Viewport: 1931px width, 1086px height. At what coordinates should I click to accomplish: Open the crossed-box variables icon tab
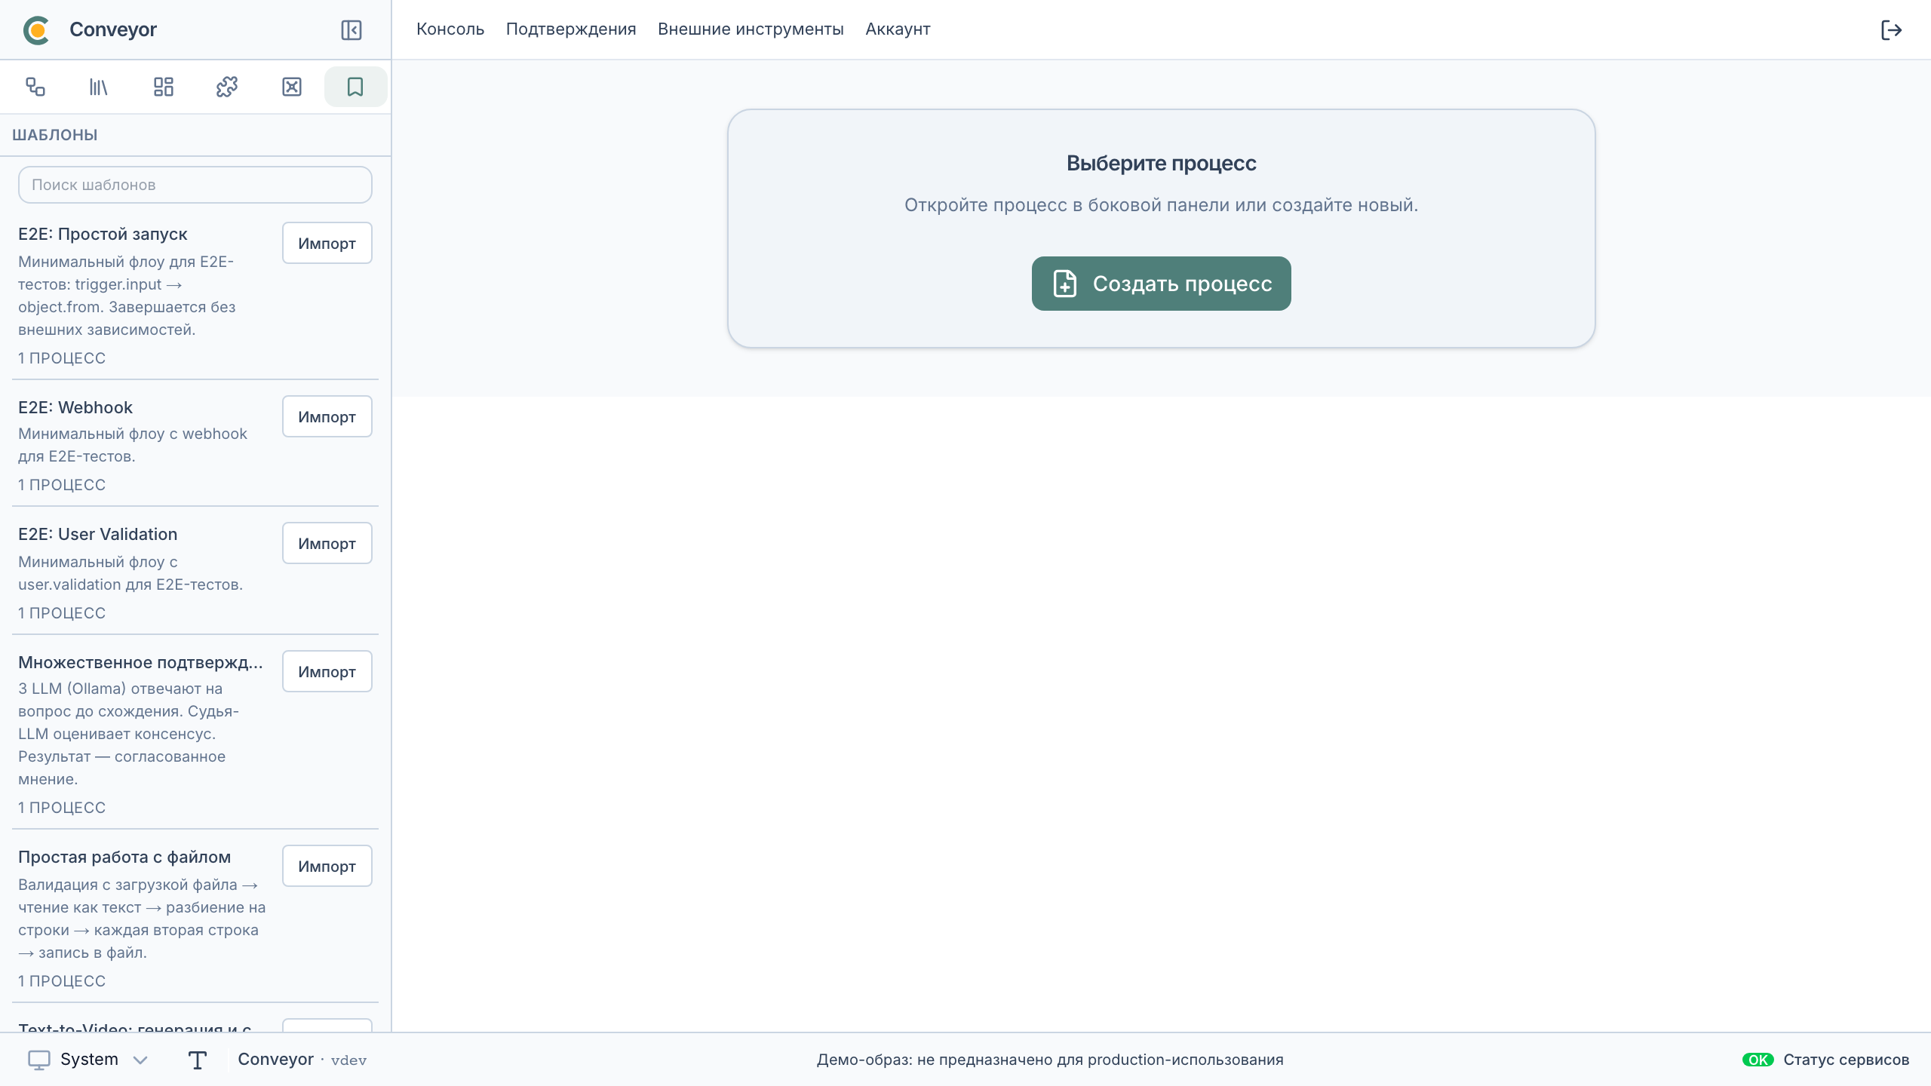pyautogui.click(x=292, y=87)
